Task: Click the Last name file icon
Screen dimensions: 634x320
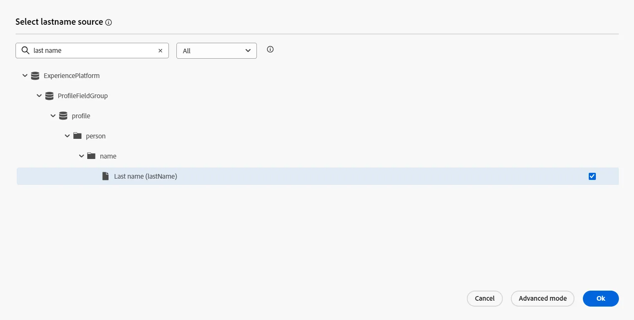Action: coord(106,176)
